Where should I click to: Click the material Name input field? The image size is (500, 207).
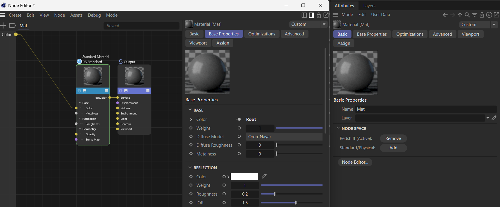(426, 109)
